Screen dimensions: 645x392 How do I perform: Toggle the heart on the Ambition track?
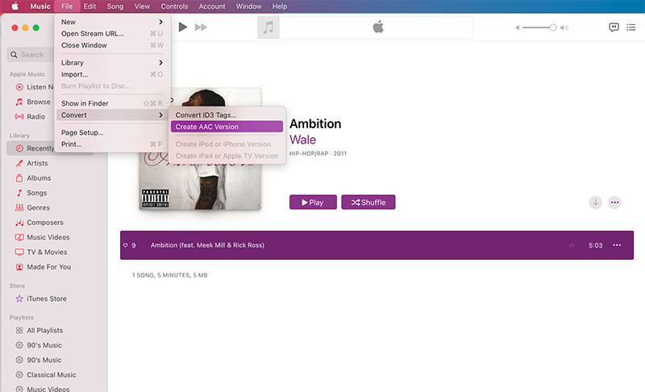pos(126,245)
